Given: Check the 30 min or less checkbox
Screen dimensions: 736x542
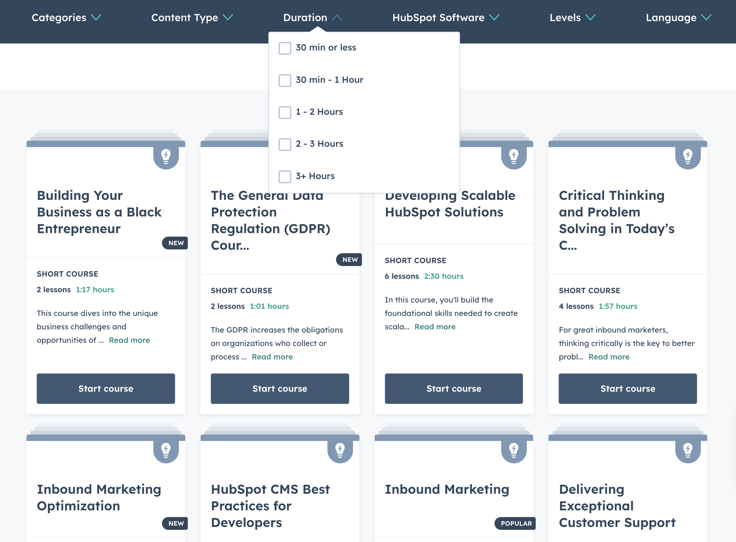Looking at the screenshot, I should pyautogui.click(x=284, y=48).
